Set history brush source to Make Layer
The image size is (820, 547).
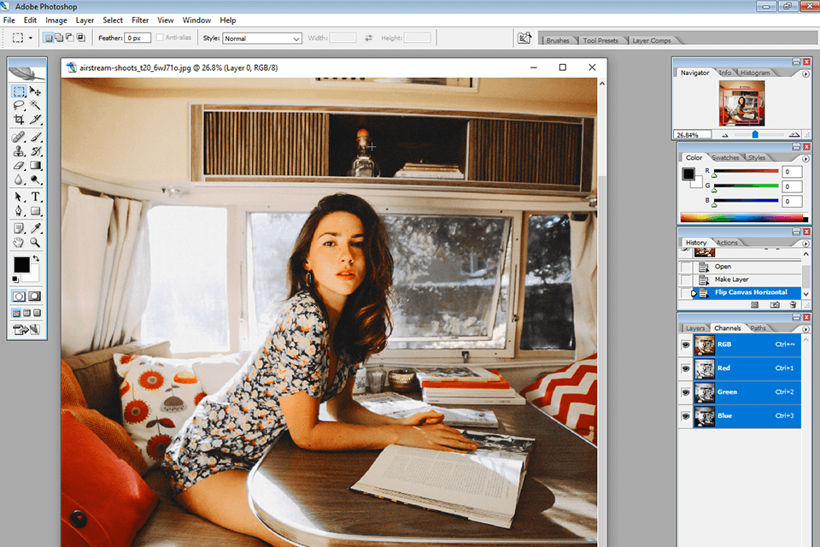686,280
